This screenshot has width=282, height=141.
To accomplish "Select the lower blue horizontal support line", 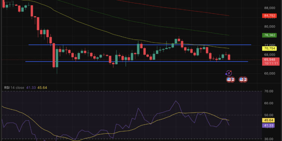I will click(x=137, y=62).
